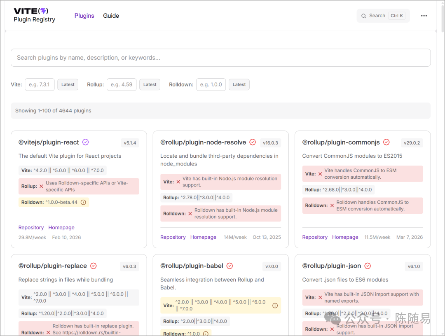Click version tag v5.1.4
This screenshot has width=445, height=336.
coord(130,143)
